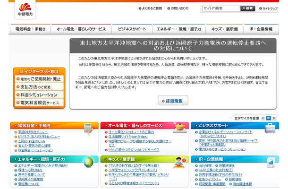This screenshot has height=189, width=288.
Task: Open 研究開発・事業展開 link
Action: [212, 184]
